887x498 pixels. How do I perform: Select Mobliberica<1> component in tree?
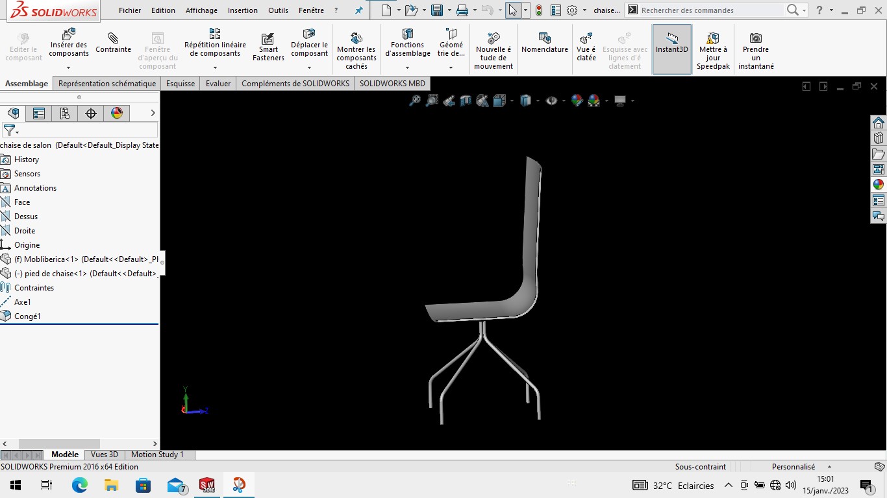point(79,259)
